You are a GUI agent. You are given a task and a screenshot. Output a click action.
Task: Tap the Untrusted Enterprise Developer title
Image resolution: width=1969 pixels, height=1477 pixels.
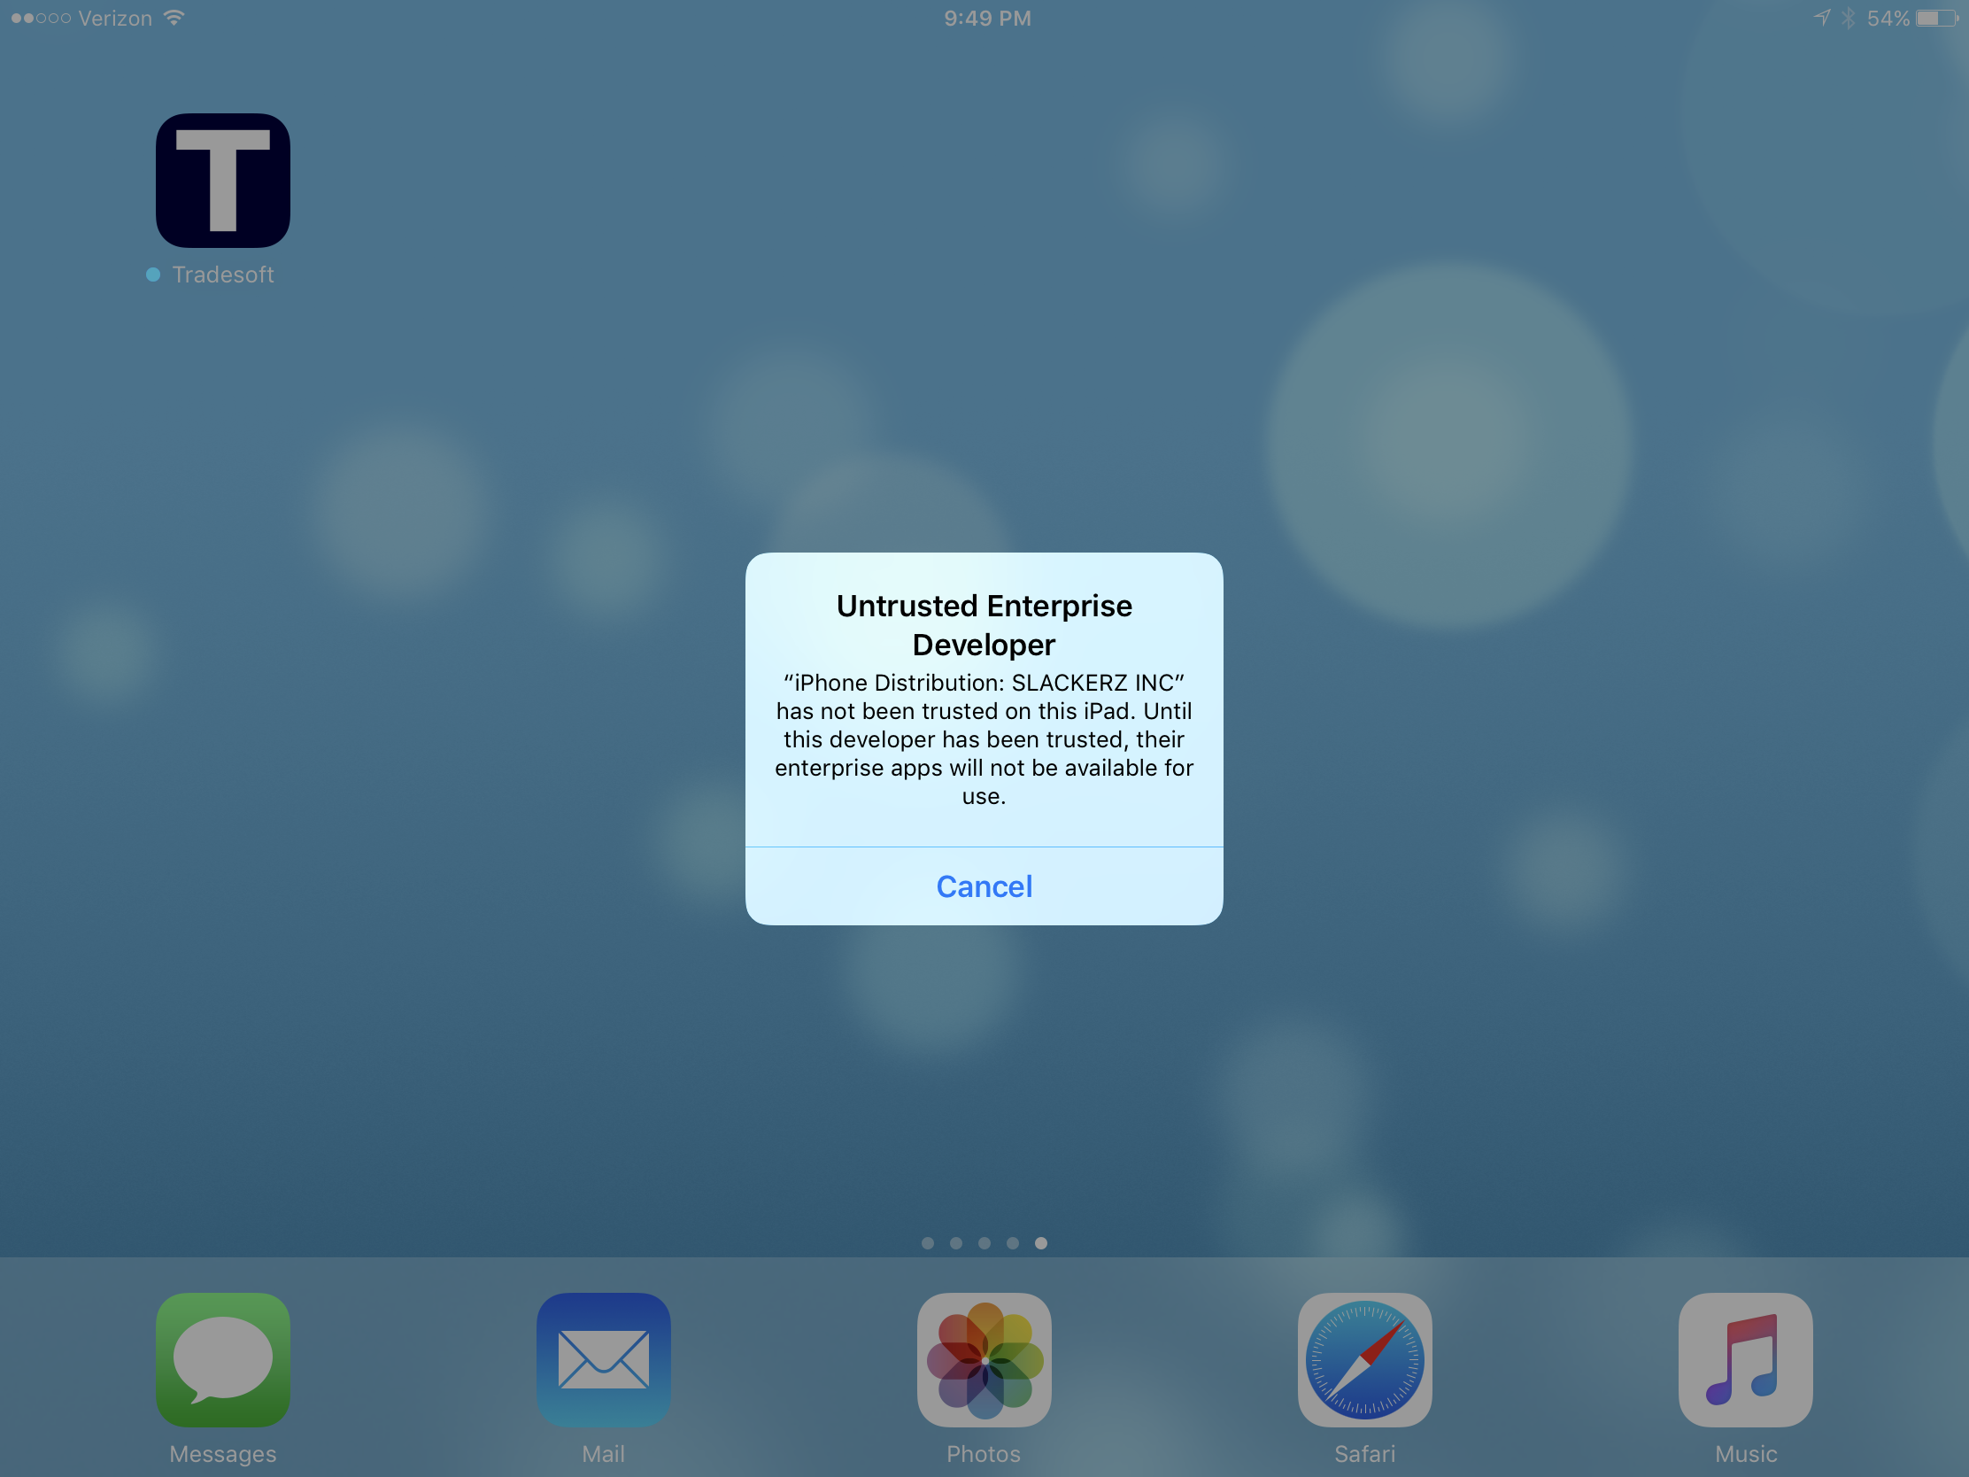[984, 625]
